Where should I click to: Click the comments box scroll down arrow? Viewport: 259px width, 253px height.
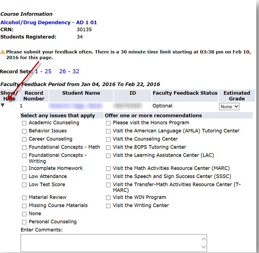(x=204, y=247)
